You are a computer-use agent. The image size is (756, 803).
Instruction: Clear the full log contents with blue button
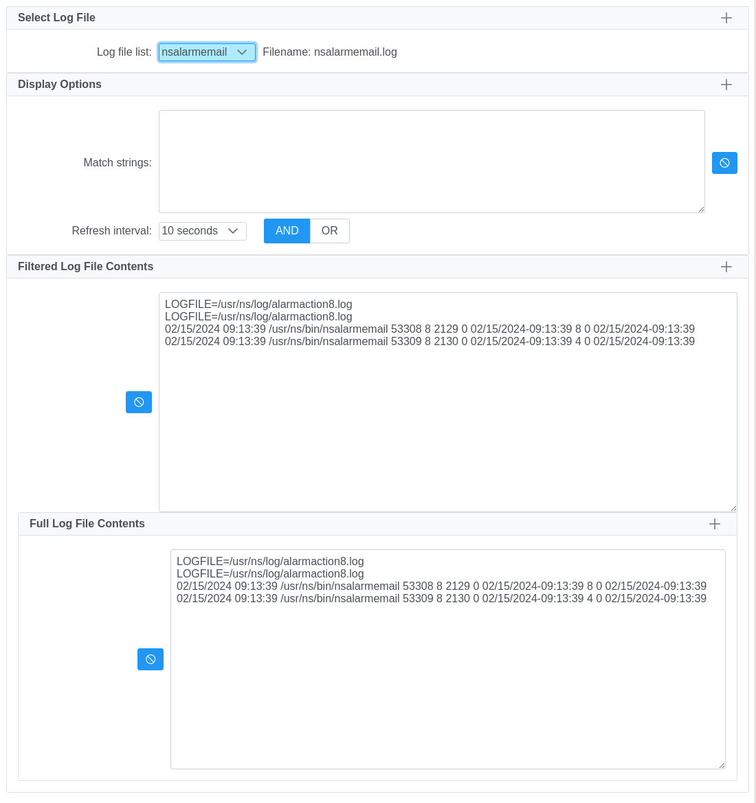coord(151,659)
